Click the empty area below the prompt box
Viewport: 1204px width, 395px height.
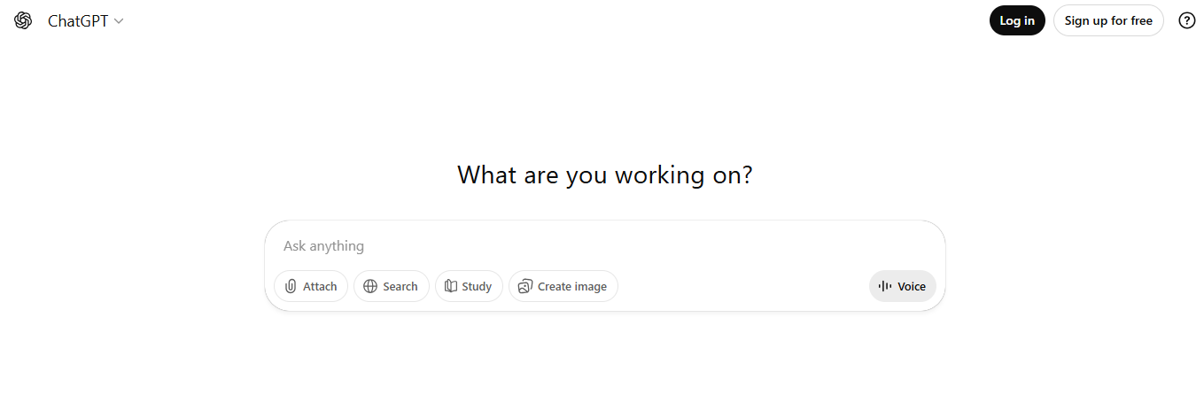604,354
